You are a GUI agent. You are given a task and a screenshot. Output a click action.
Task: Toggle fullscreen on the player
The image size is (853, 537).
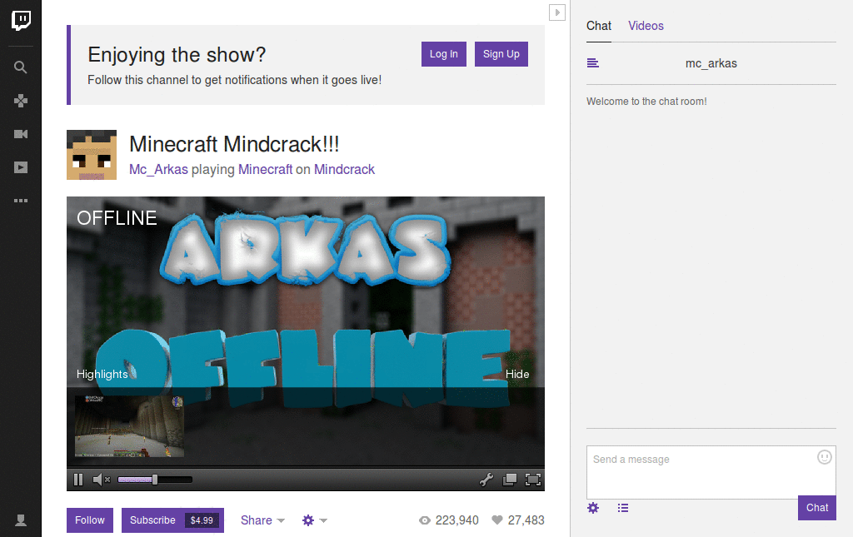(x=532, y=480)
